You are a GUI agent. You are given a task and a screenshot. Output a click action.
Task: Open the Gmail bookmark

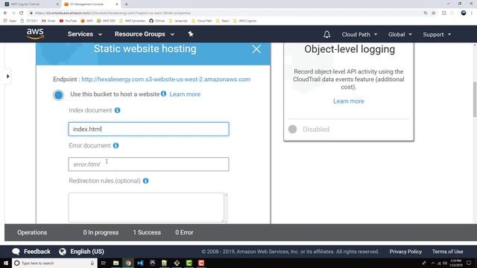point(48,21)
